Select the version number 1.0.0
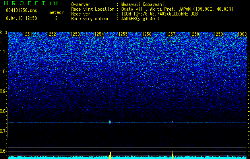The image size is (250, 159). [54, 4]
